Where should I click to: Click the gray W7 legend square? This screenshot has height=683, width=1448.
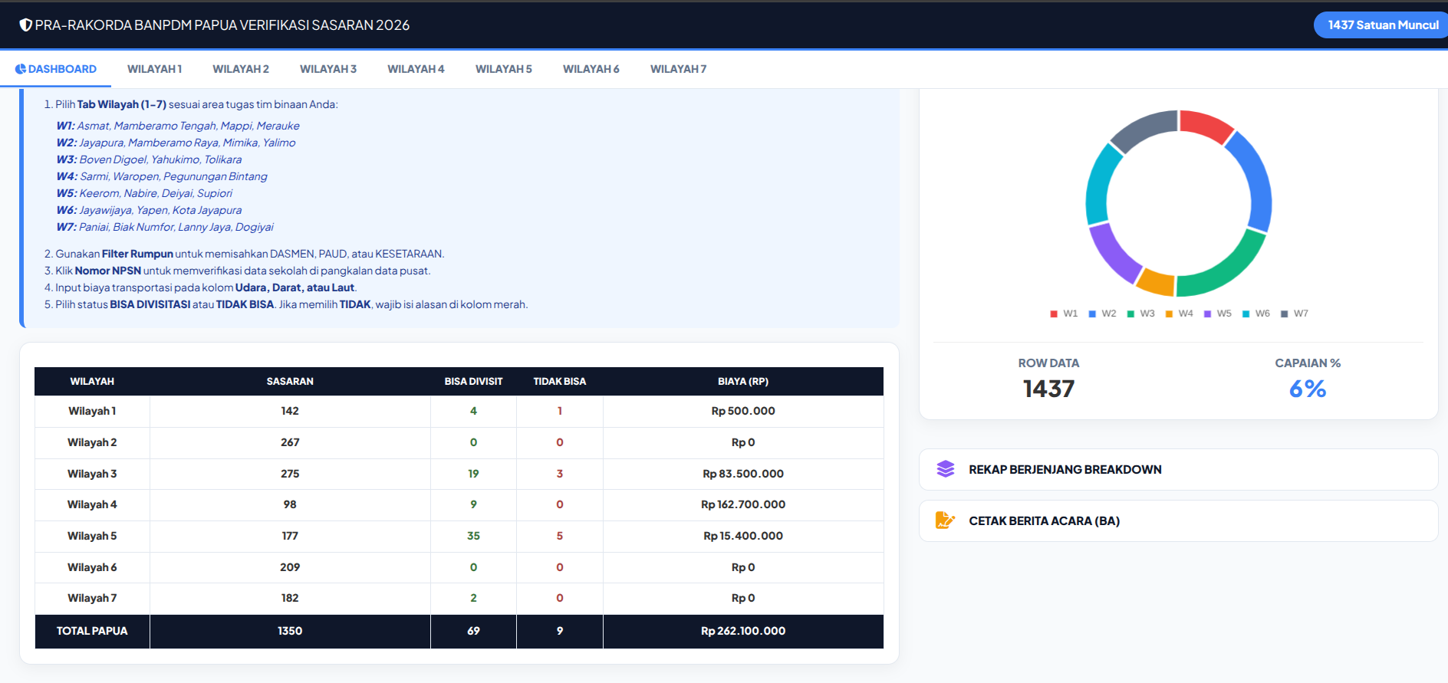[x=1284, y=314]
